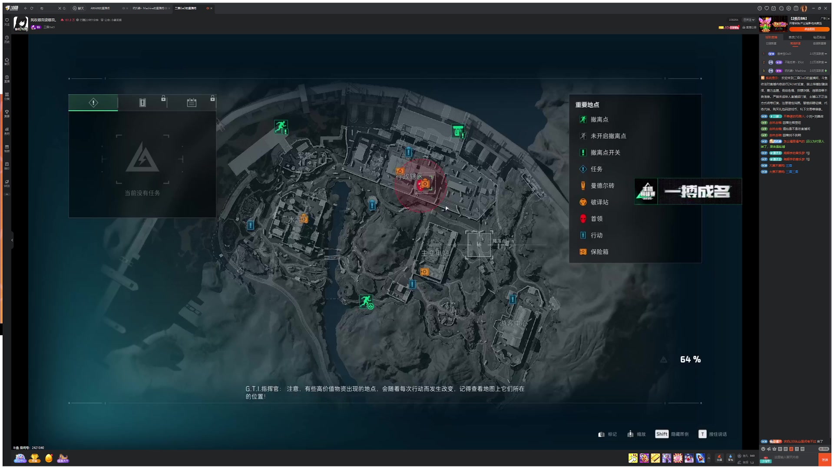Click the game advertisement banner image
Image resolution: width=834 pixels, height=469 pixels.
click(x=773, y=24)
